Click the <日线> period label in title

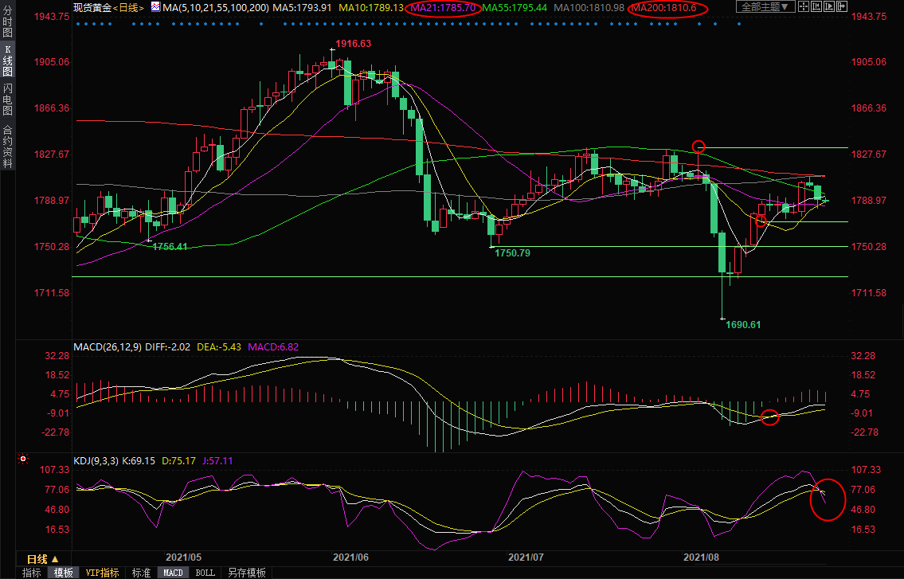pyautogui.click(x=128, y=7)
